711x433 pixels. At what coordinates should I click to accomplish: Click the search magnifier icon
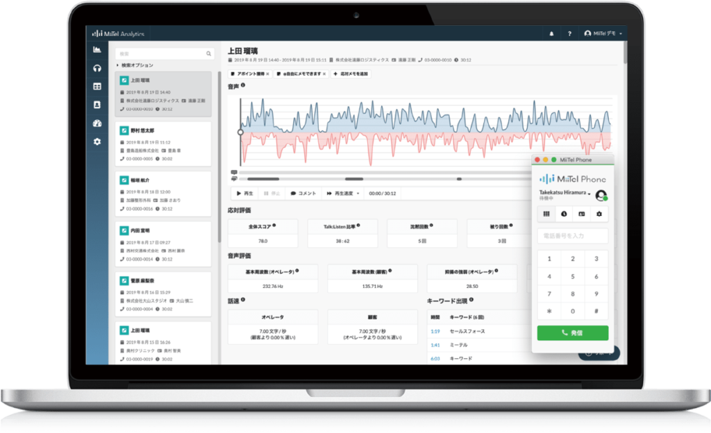point(208,54)
